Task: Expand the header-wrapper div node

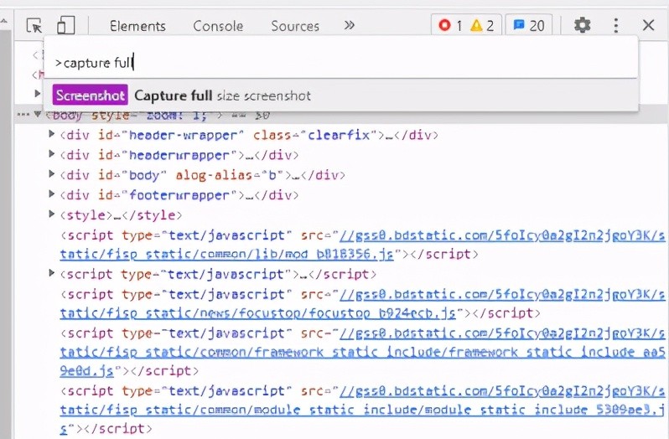Action: pos(52,135)
